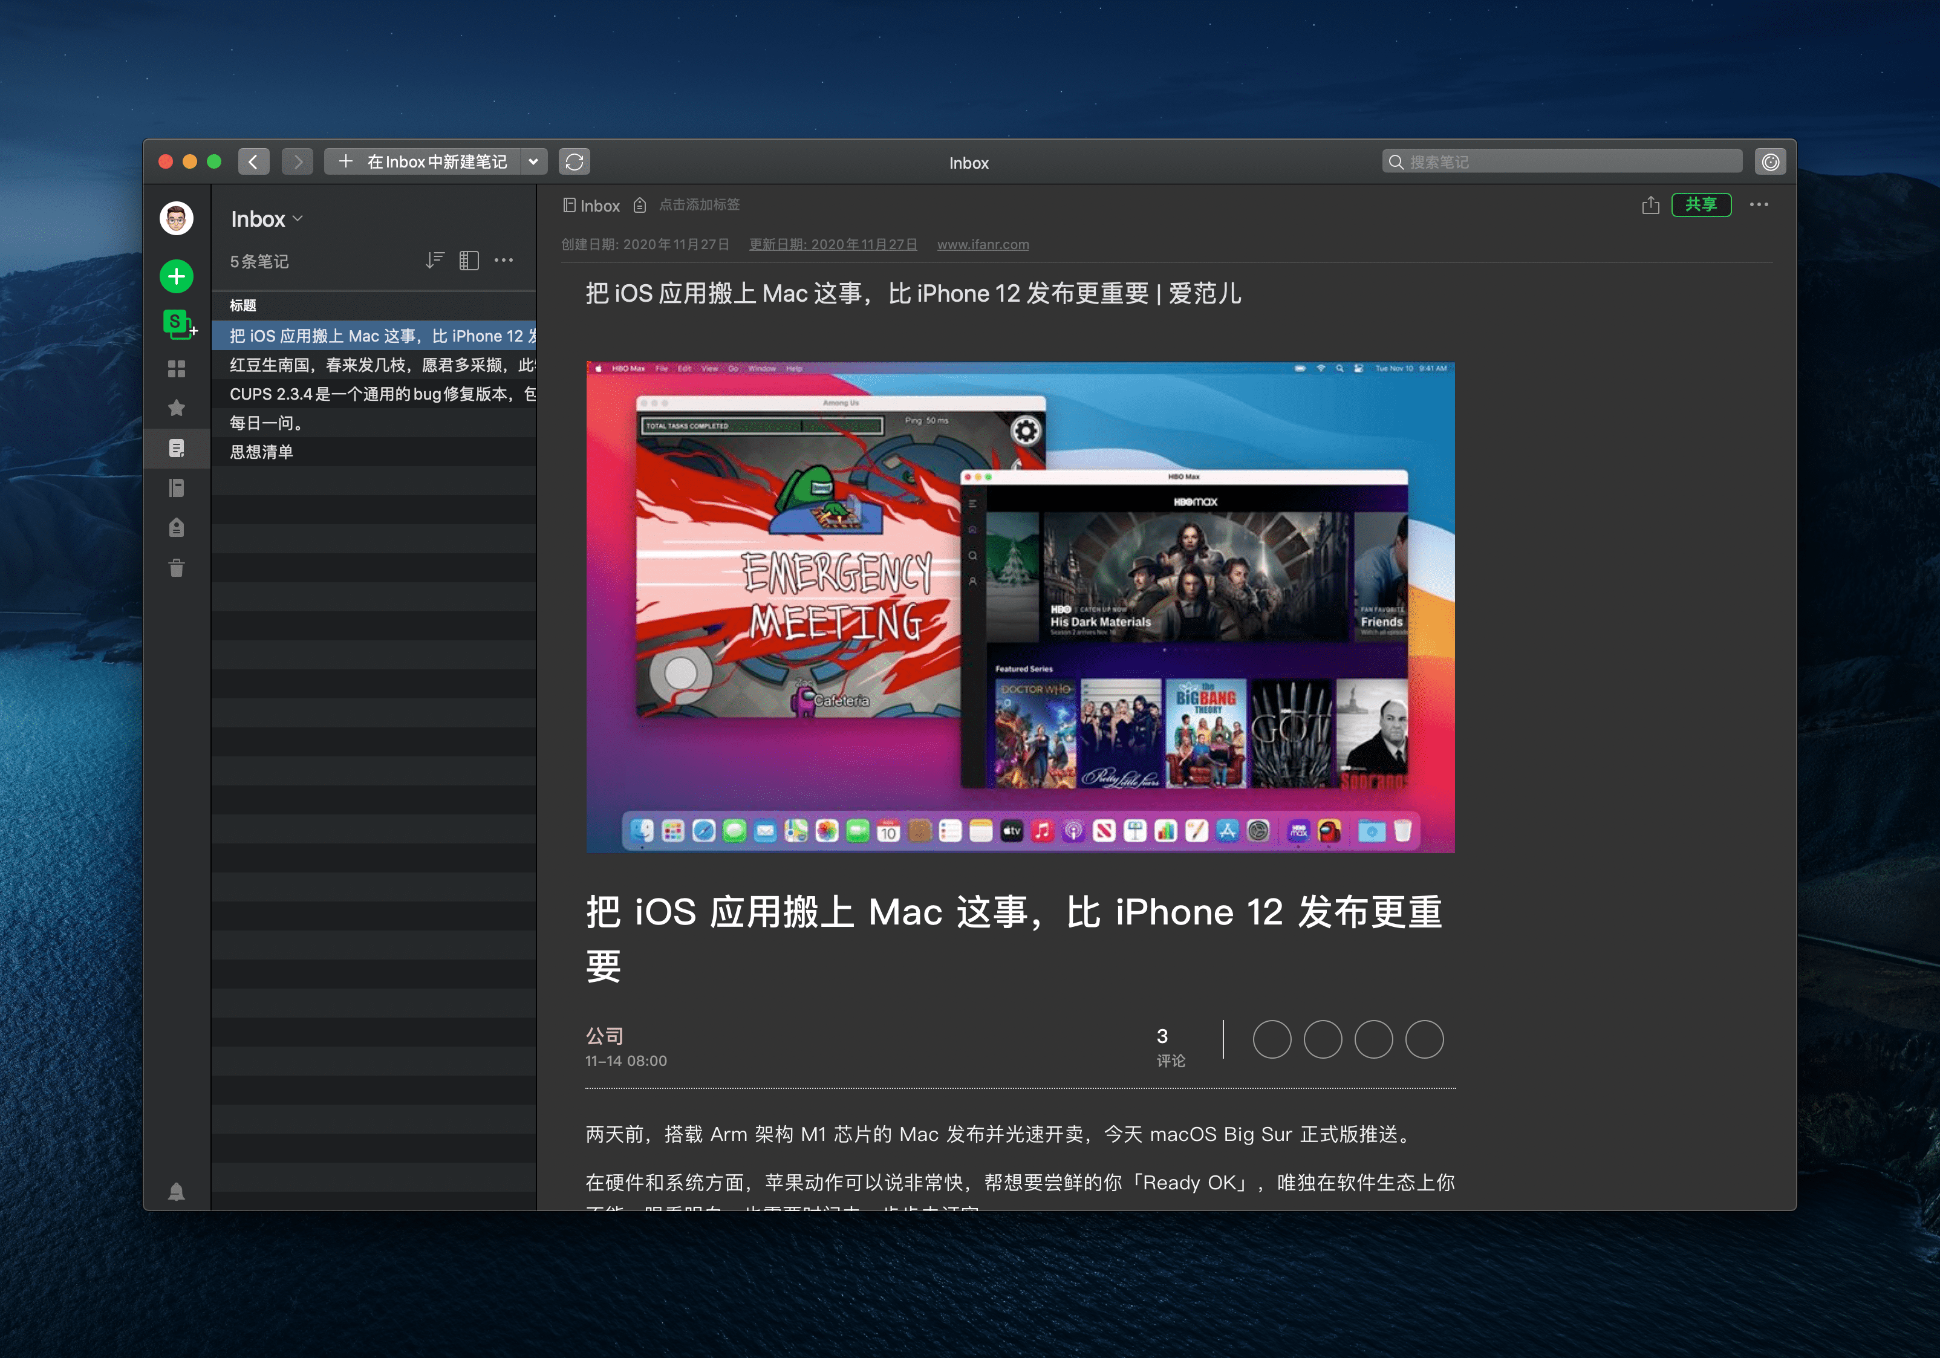Click the sync refresh button

(575, 161)
